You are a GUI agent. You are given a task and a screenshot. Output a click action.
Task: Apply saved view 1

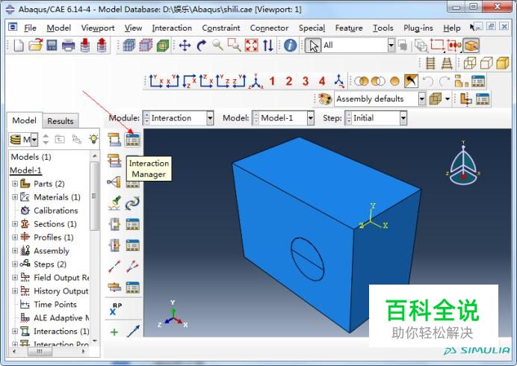click(272, 81)
